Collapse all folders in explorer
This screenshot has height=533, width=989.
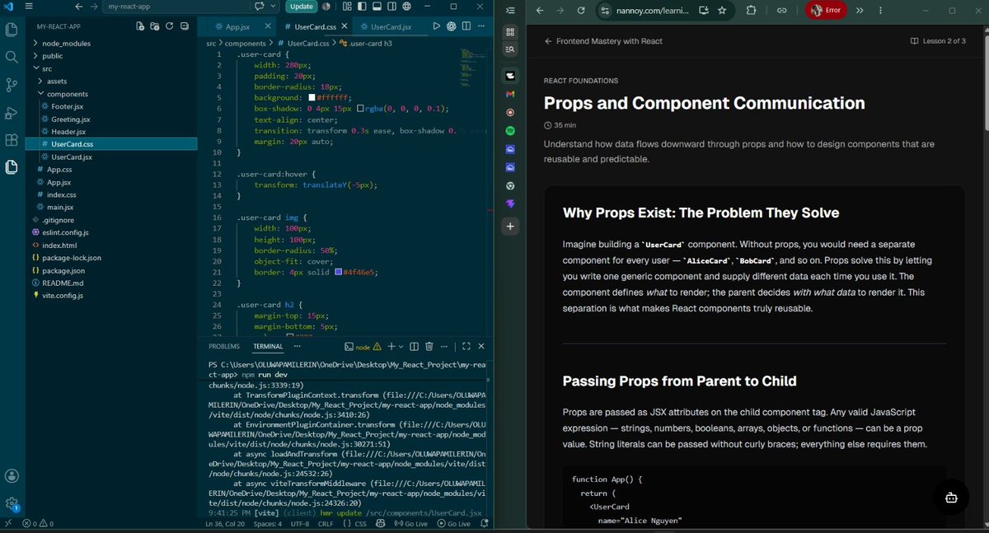tap(183, 26)
